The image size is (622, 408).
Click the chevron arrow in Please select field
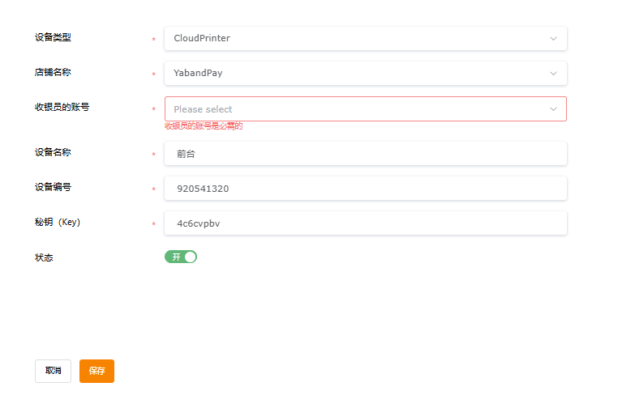[x=553, y=109]
